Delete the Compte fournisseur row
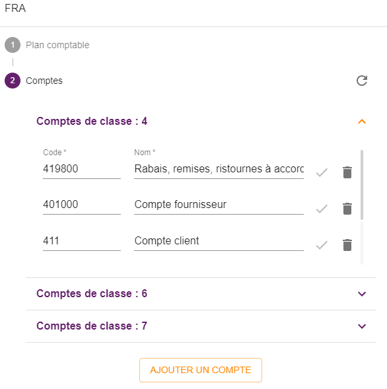 pyautogui.click(x=347, y=209)
